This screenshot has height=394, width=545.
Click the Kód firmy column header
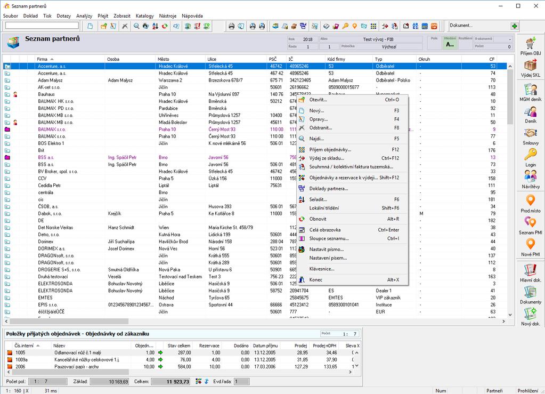tap(348, 59)
